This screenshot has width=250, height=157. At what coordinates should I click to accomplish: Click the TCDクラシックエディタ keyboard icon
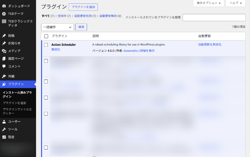(x=4, y=21)
